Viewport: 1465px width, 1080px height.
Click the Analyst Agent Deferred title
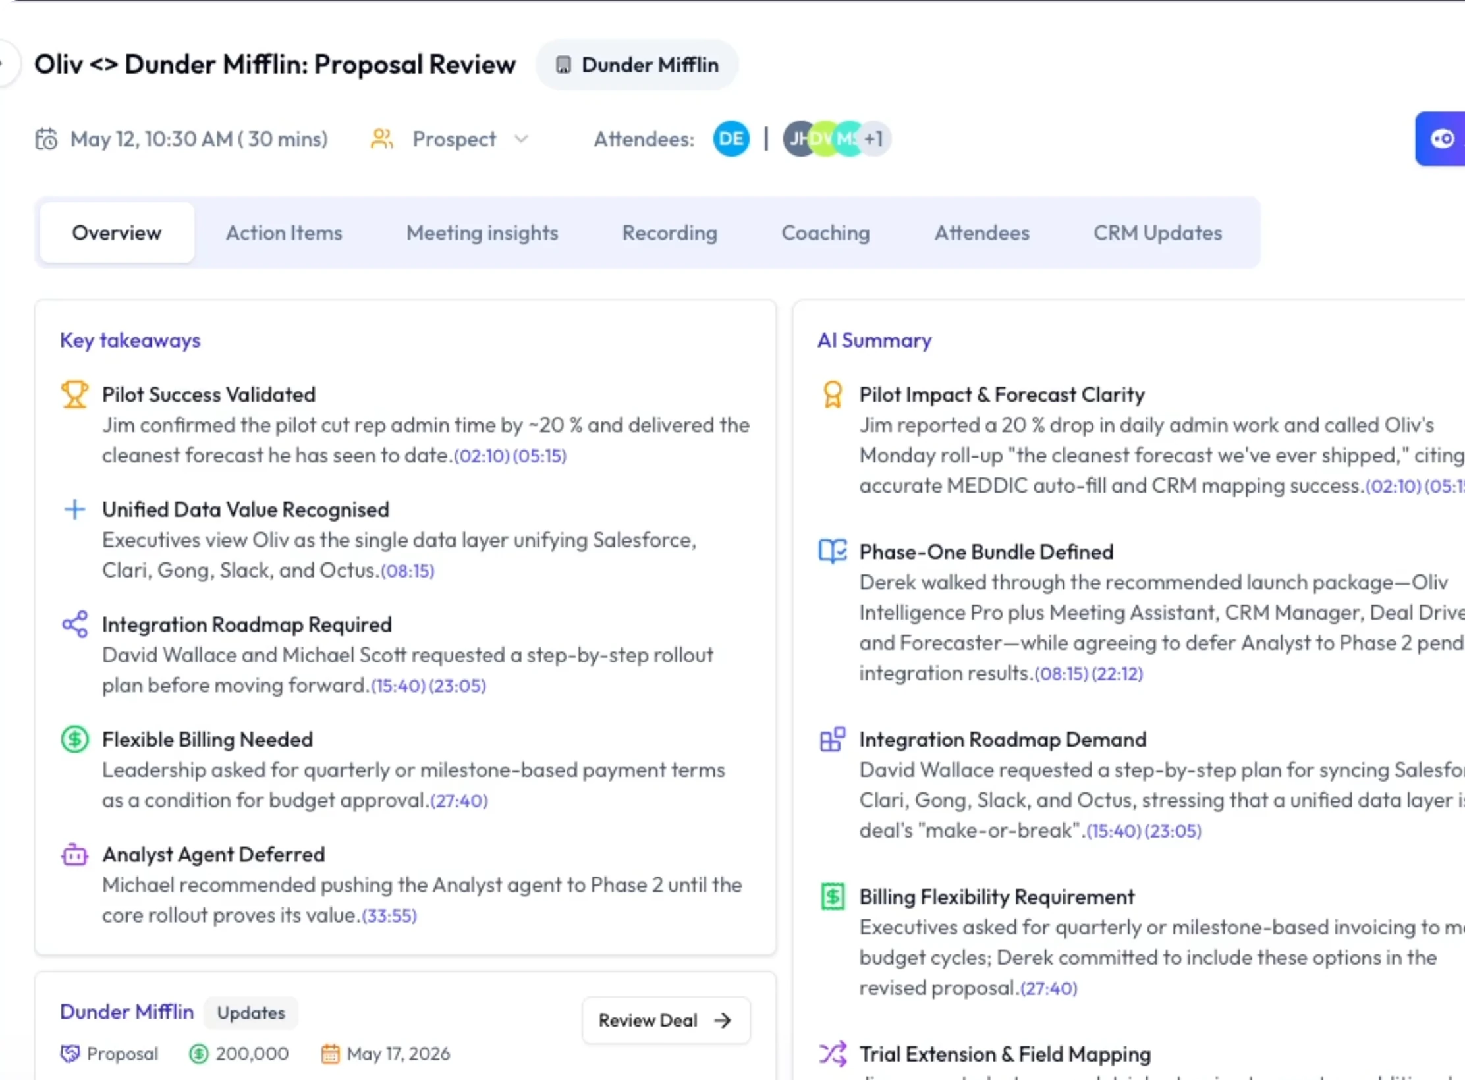(213, 854)
